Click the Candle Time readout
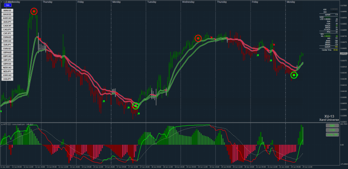 point(330,50)
